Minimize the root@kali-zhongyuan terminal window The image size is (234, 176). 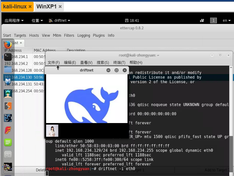[x=212, y=55]
